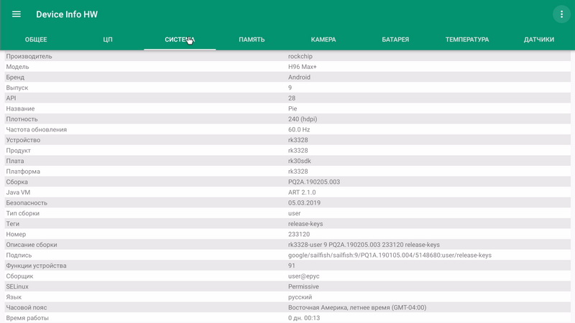Viewport: 575px width, 323px height.
Task: Switch to the ОБЩЕЕ tab
Action: [36, 39]
